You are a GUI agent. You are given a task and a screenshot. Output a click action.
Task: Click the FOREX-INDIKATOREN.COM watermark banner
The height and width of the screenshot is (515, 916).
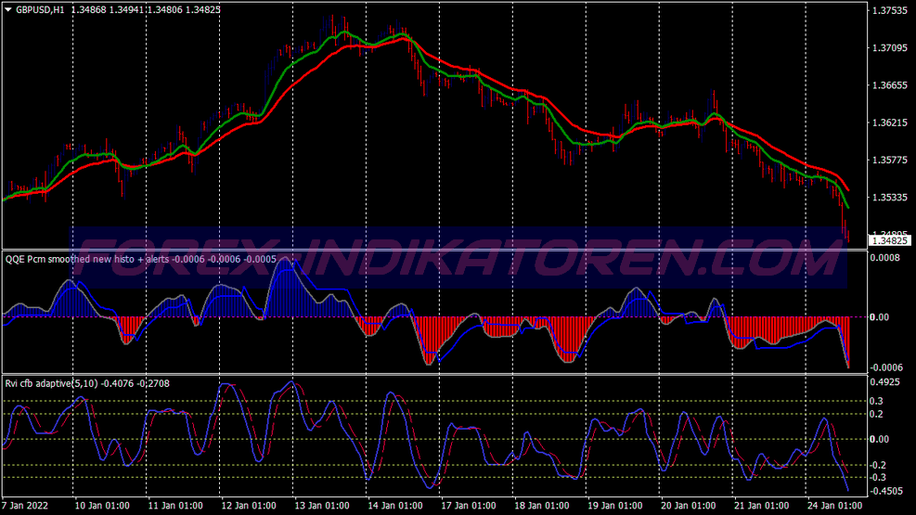(x=458, y=258)
